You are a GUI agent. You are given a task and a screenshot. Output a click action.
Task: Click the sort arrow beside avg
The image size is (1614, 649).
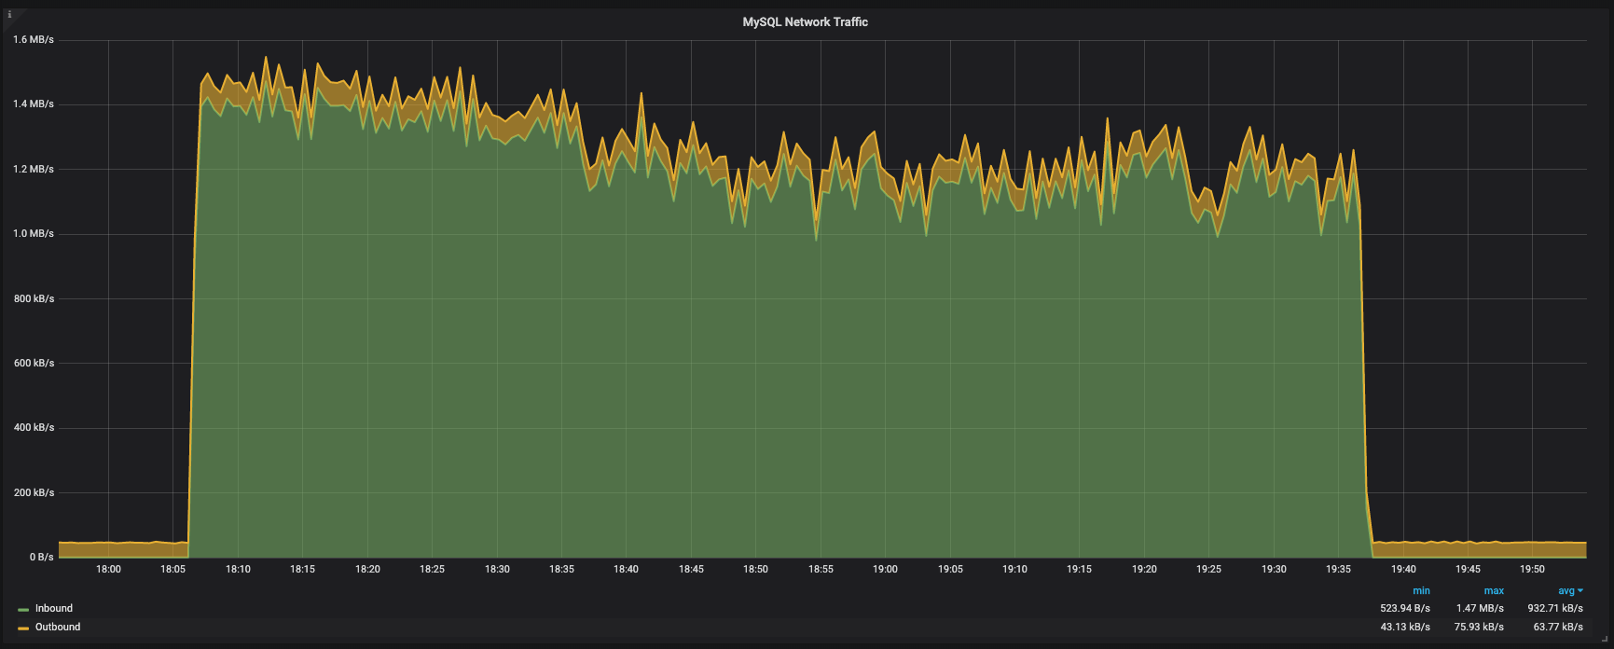point(1580,591)
